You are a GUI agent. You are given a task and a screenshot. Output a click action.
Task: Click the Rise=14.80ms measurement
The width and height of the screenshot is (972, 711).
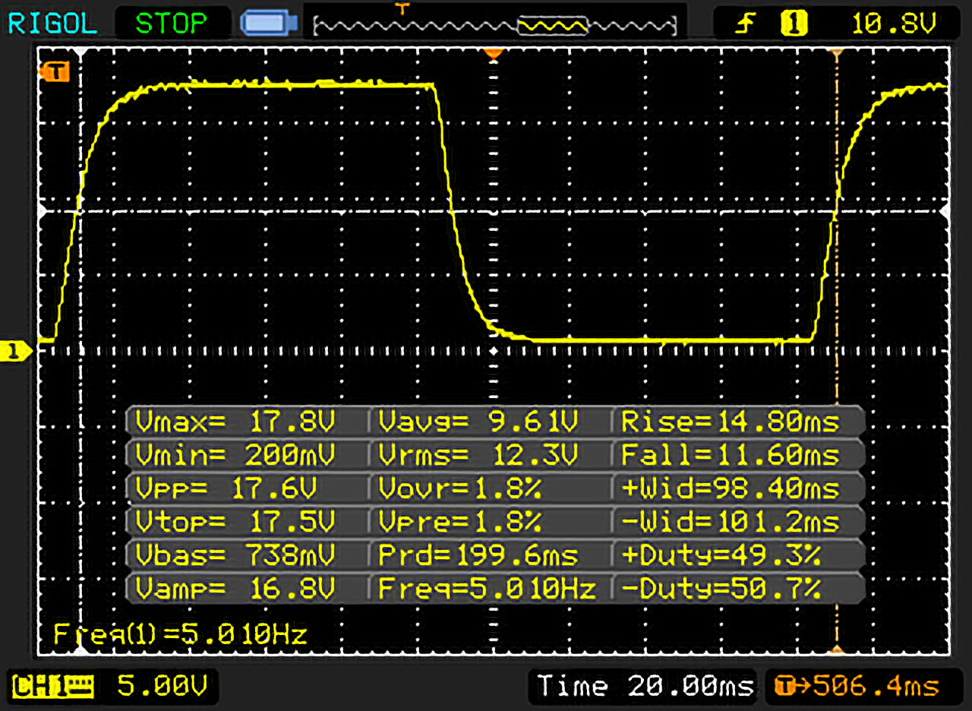(731, 421)
